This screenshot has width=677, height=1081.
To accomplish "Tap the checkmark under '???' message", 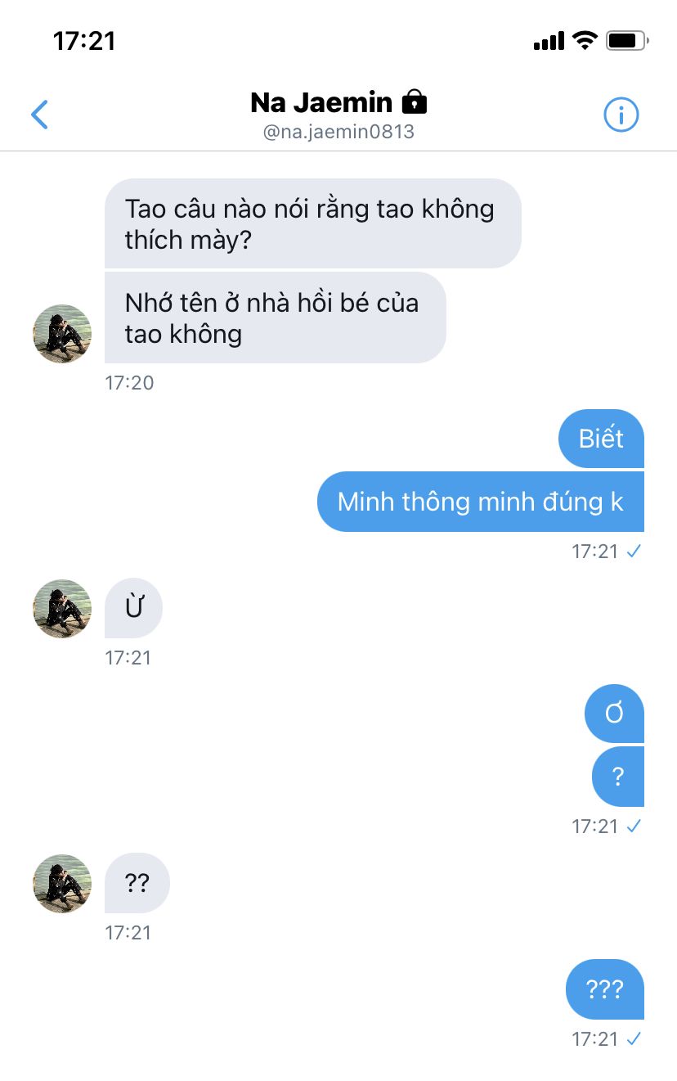I will [x=633, y=1039].
